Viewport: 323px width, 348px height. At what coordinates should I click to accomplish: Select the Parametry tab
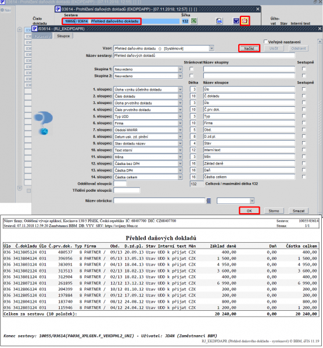pyautogui.click(x=42, y=36)
